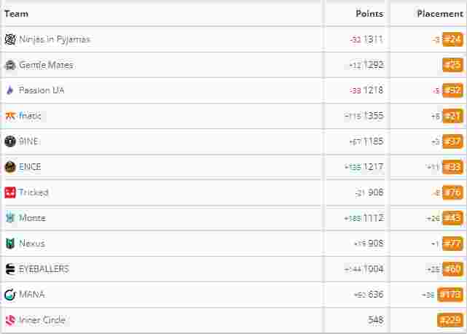Screen dimensions: 467x334
Task: Click the Monte team logo
Action: click(x=10, y=218)
